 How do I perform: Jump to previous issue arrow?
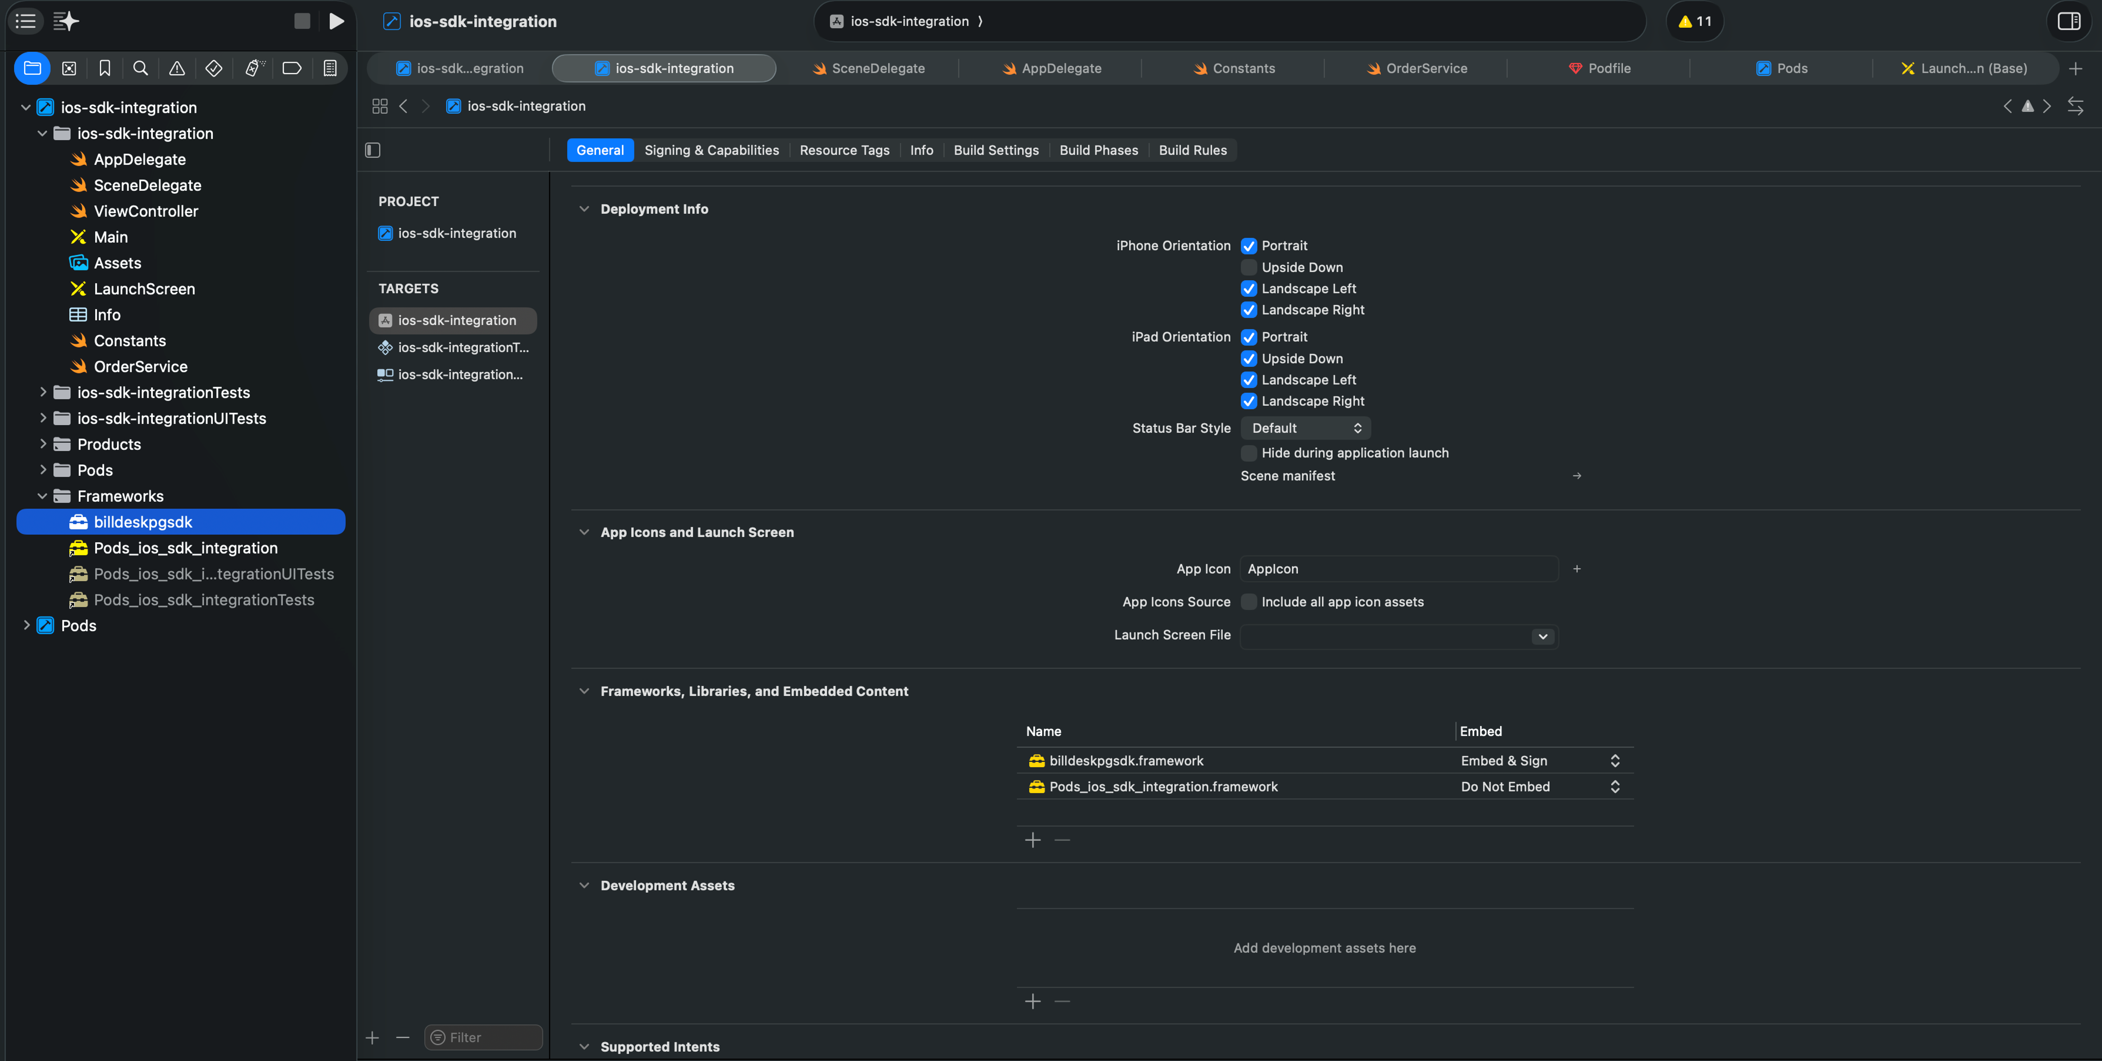(2008, 106)
